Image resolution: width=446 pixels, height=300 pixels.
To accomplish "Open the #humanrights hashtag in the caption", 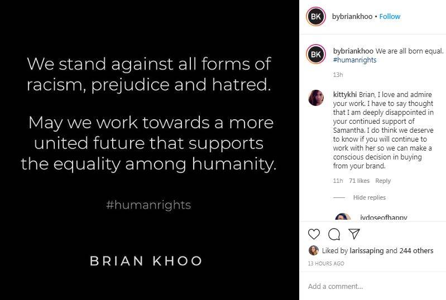I will coord(353,60).
